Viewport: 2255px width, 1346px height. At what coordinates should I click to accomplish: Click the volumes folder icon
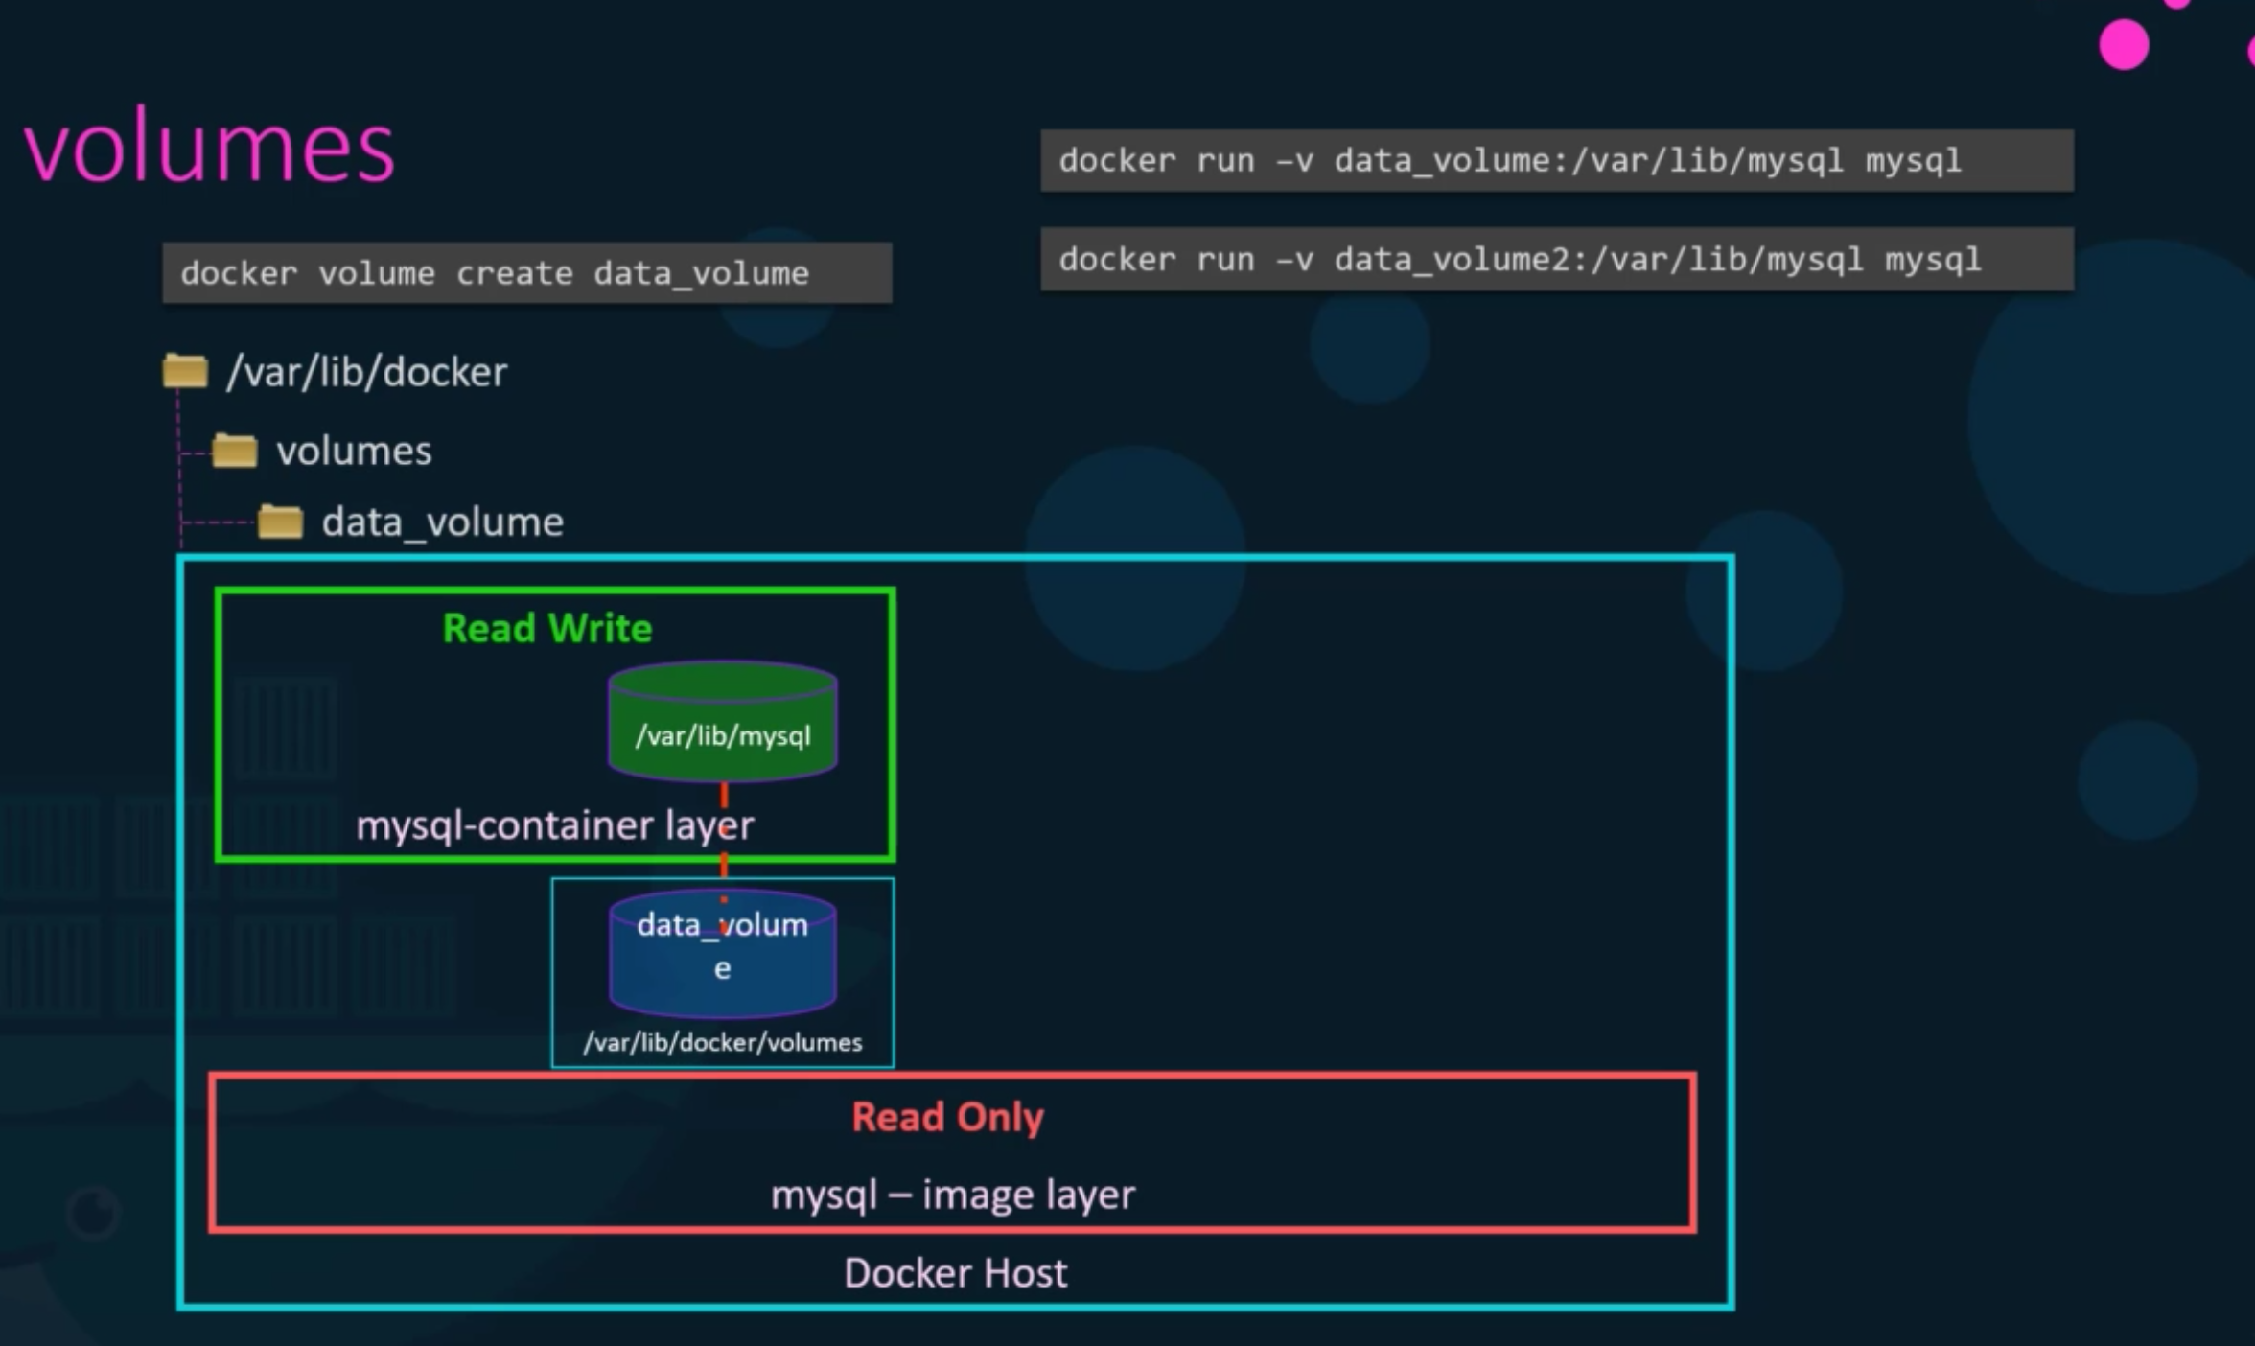tap(234, 450)
